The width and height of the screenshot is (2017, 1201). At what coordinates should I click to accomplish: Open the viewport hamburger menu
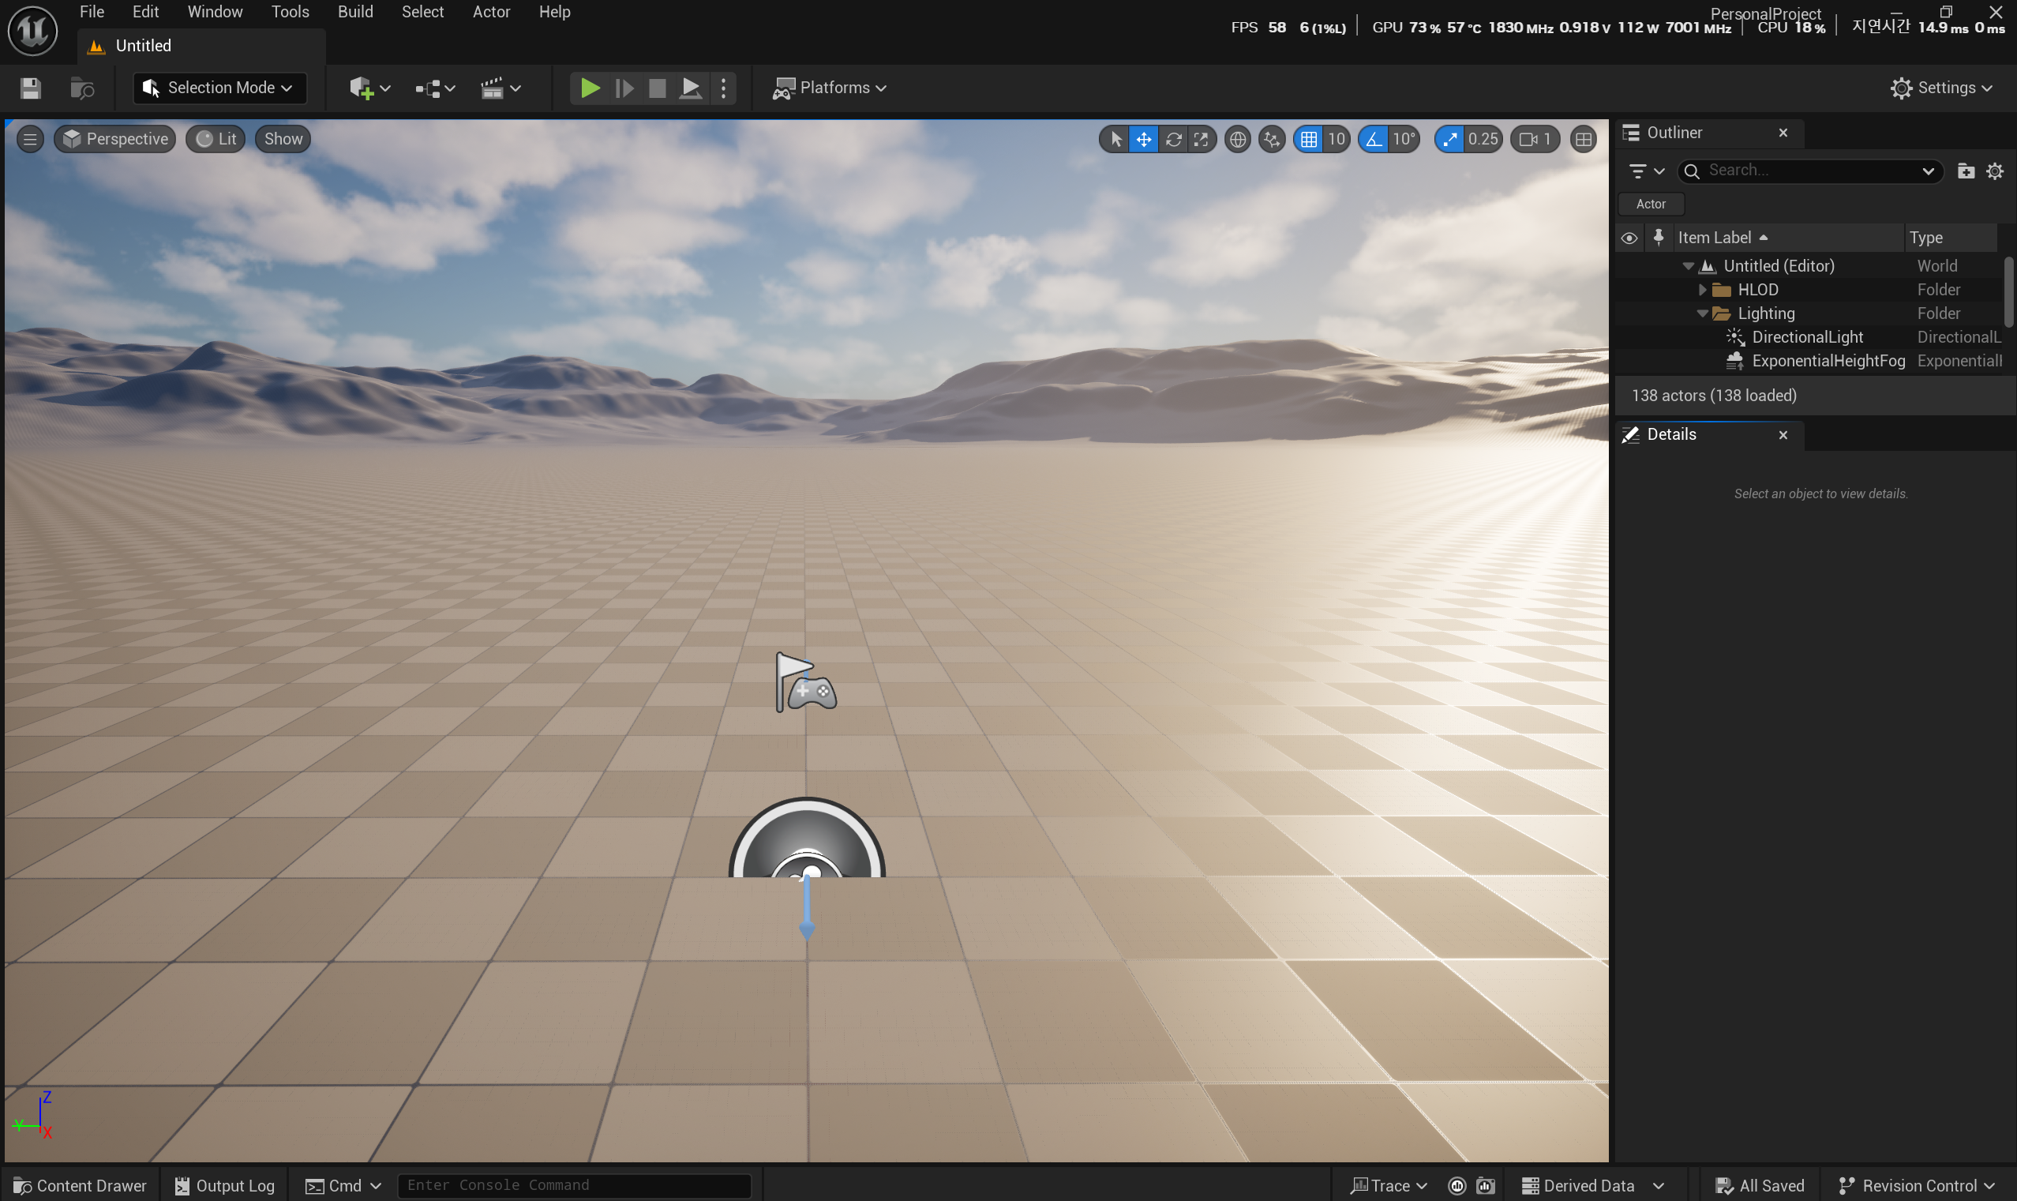[x=30, y=139]
